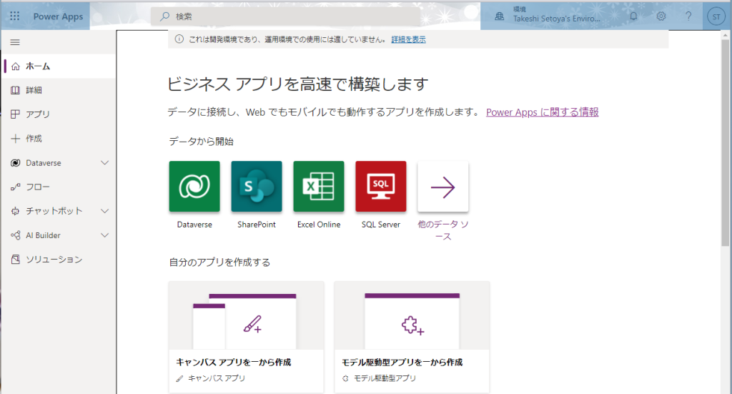Click the search box labeled 検索
Image resolution: width=732 pixels, height=394 pixels.
pyautogui.click(x=286, y=16)
